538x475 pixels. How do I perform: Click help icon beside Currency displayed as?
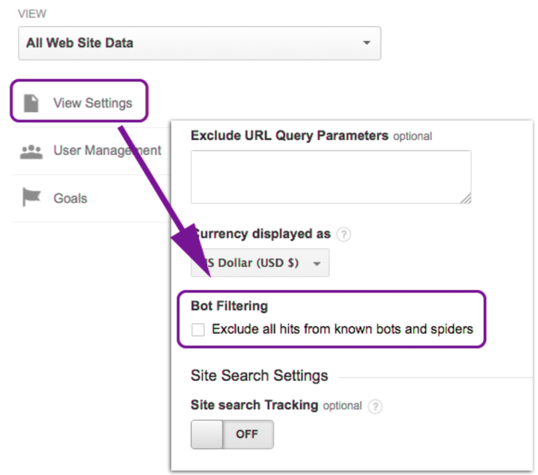[344, 235]
